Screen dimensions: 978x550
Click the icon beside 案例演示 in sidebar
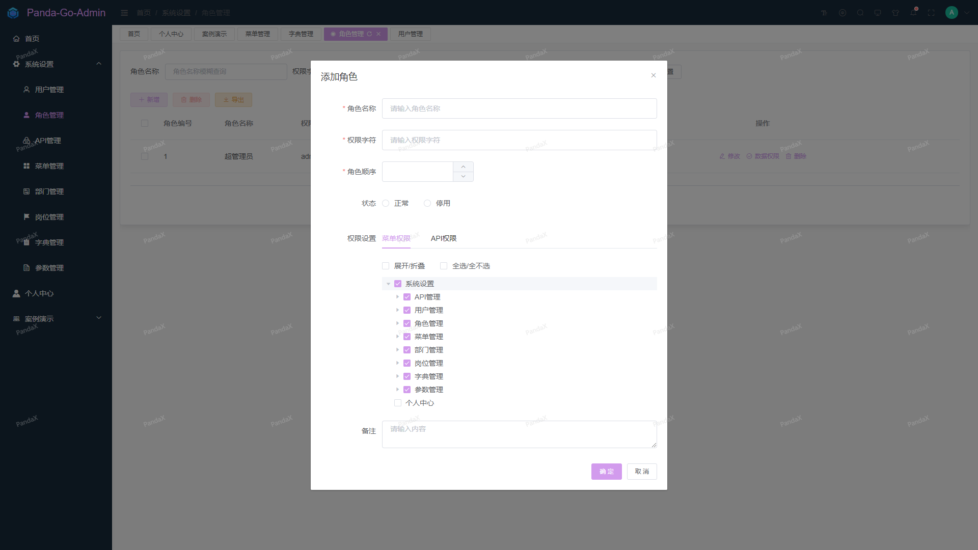(16, 319)
